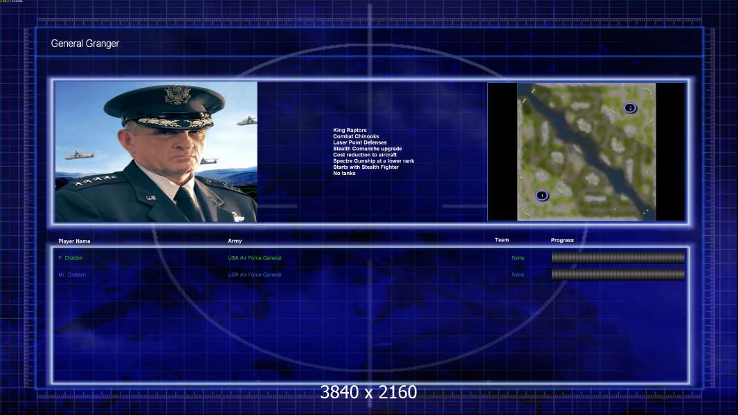Viewport: 738px width, 415px height.
Task: Click the "Progress" column header
Action: 562,240
